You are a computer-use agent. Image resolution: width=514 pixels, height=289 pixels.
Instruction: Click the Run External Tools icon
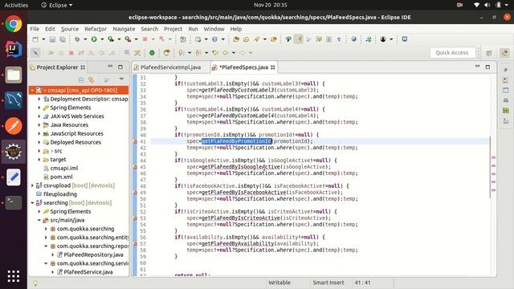[128, 39]
